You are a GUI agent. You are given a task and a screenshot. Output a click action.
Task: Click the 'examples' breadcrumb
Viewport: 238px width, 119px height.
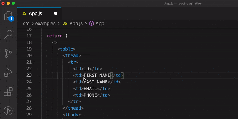(x=46, y=24)
